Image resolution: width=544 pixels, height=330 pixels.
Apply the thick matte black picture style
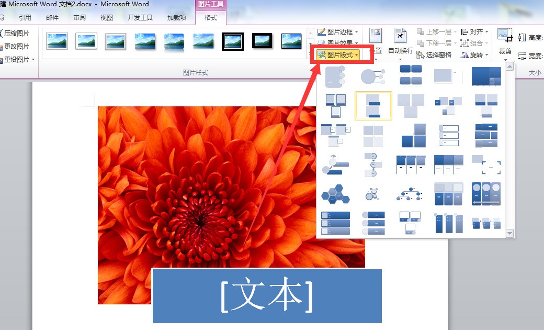(x=262, y=41)
